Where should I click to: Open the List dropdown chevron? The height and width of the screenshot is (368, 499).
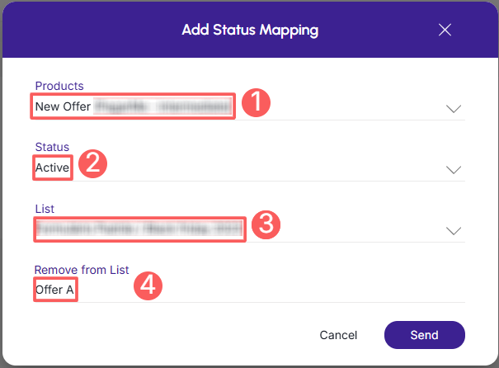[454, 231]
